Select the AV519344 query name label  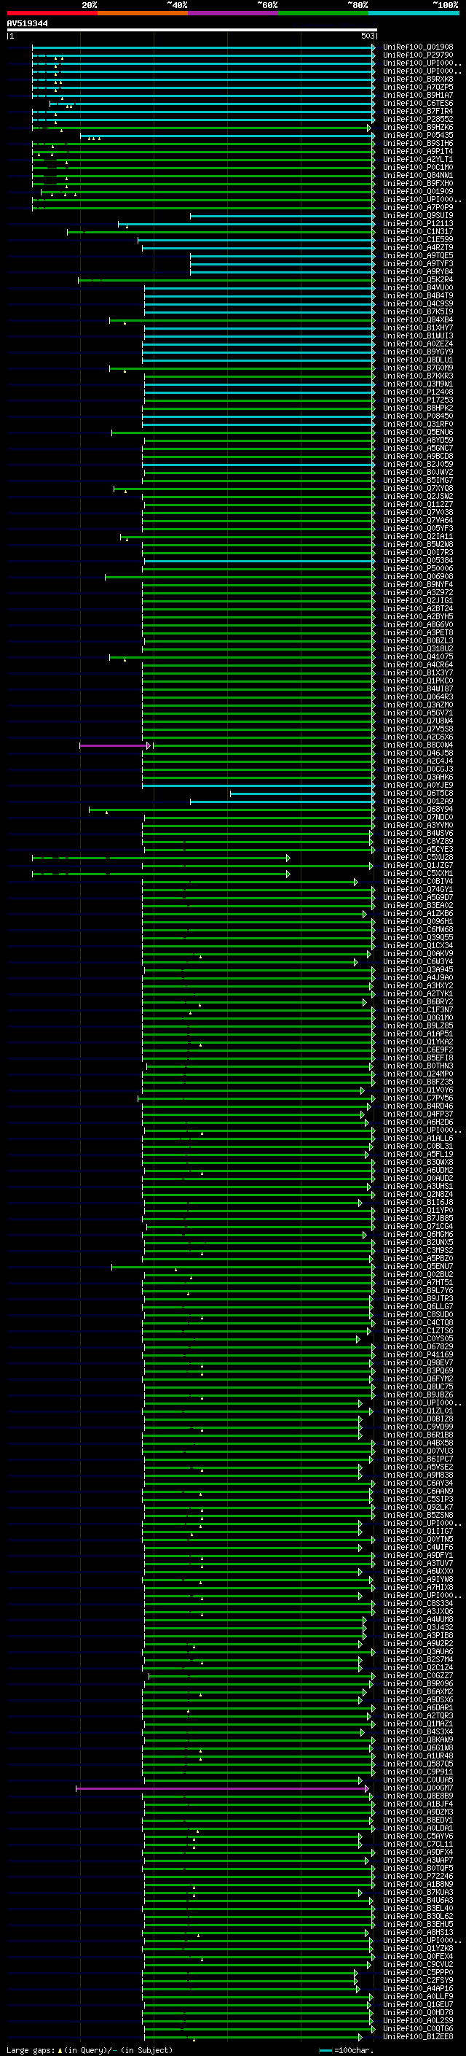pos(27,24)
